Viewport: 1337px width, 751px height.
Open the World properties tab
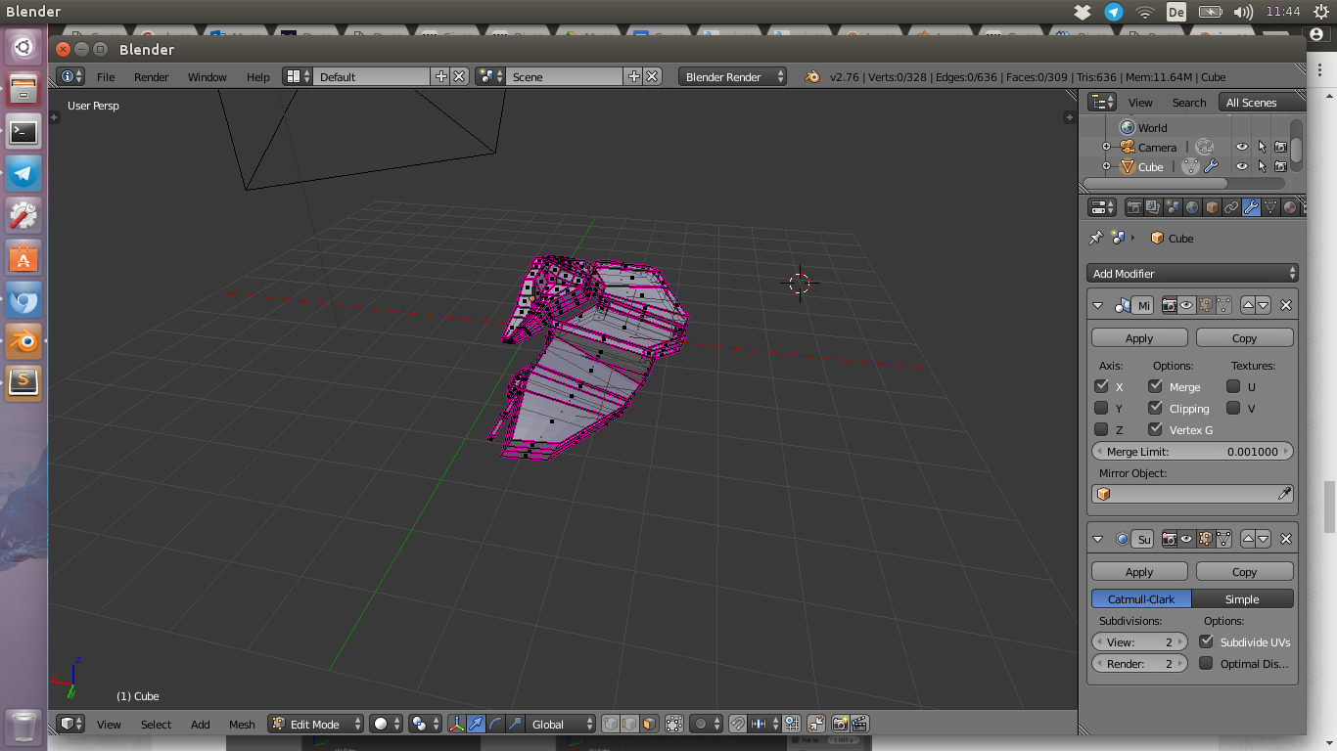pyautogui.click(x=1192, y=207)
